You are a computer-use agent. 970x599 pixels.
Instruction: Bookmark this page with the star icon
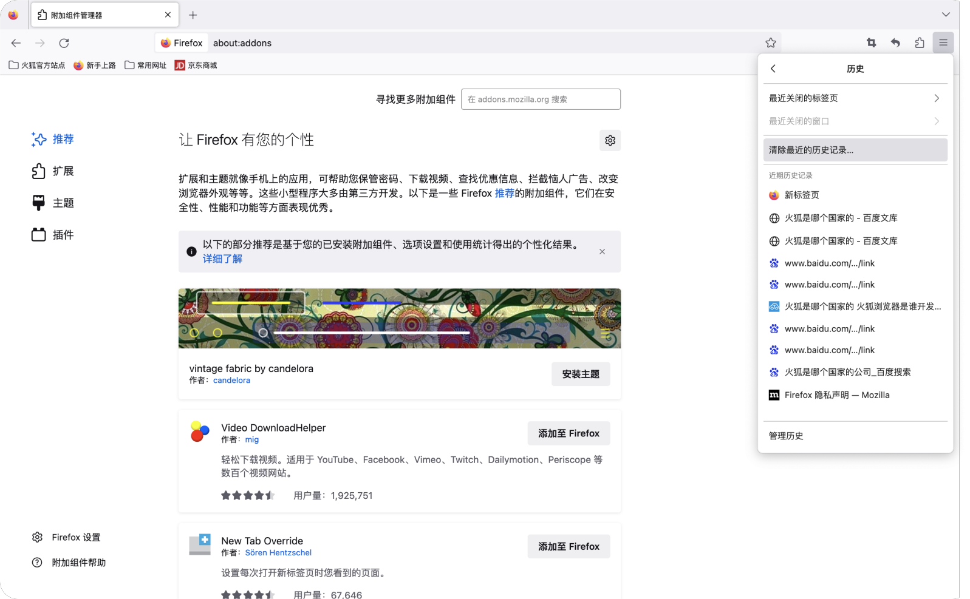[x=771, y=42]
